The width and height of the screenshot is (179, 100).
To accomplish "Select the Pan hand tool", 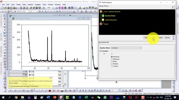I will pos(4,56).
